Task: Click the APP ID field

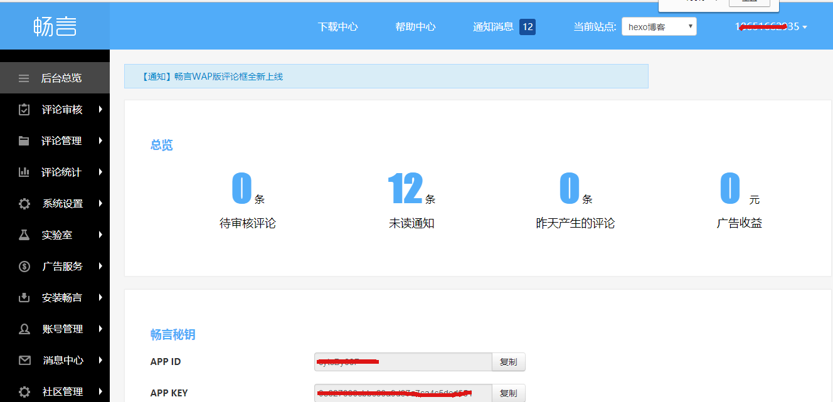Action: [403, 362]
